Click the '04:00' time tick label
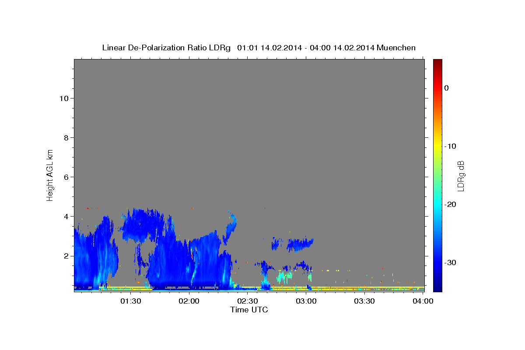The height and width of the screenshot is (350, 525). 423,301
